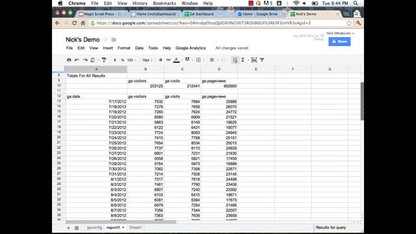This screenshot has height=234, width=416.
Task: Toggle the wrap text button
Action: pyautogui.click(x=235, y=60)
